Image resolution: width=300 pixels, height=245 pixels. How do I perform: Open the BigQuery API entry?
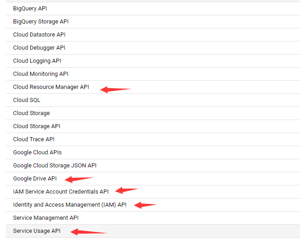click(x=30, y=9)
